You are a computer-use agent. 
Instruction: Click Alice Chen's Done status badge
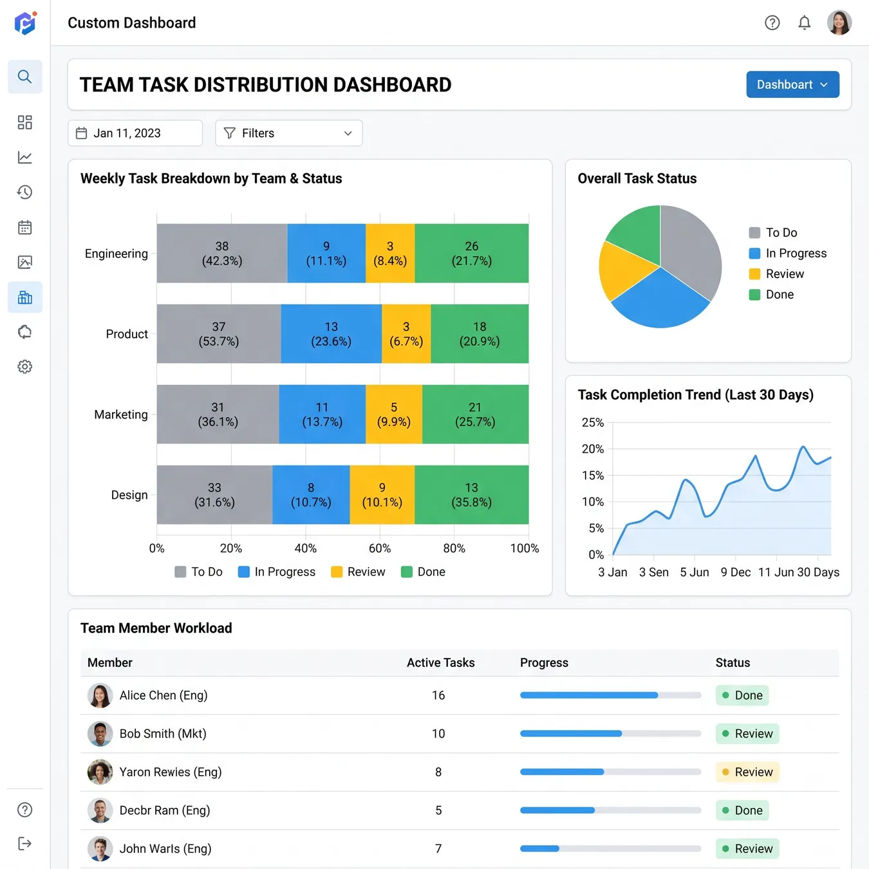click(742, 695)
